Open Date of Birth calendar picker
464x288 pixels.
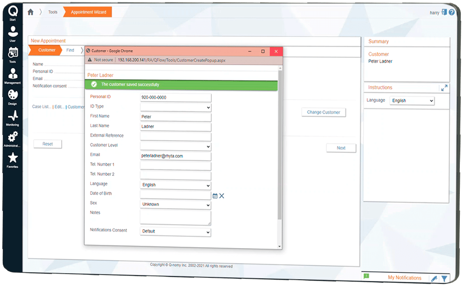[x=215, y=196]
